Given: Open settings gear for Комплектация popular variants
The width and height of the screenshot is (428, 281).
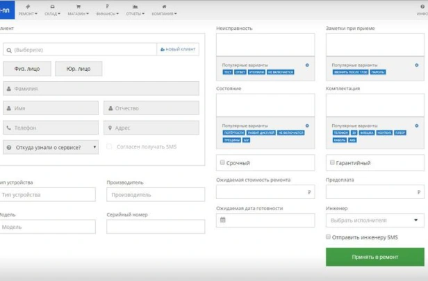Looking at the screenshot, I should 417,126.
